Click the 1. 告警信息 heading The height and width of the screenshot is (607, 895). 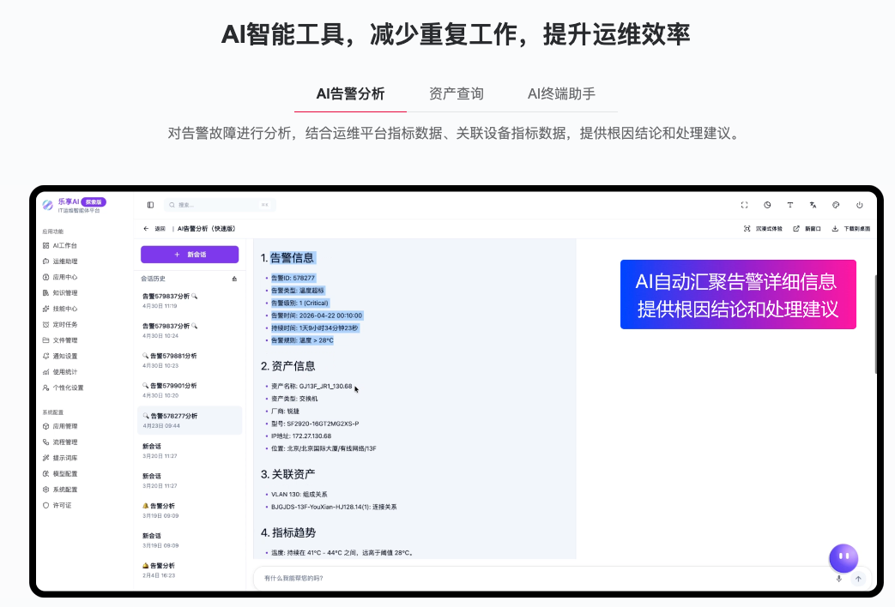287,258
